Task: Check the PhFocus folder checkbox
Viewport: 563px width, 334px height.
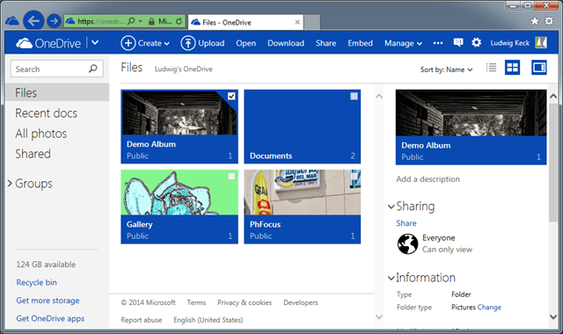Action: tap(354, 176)
